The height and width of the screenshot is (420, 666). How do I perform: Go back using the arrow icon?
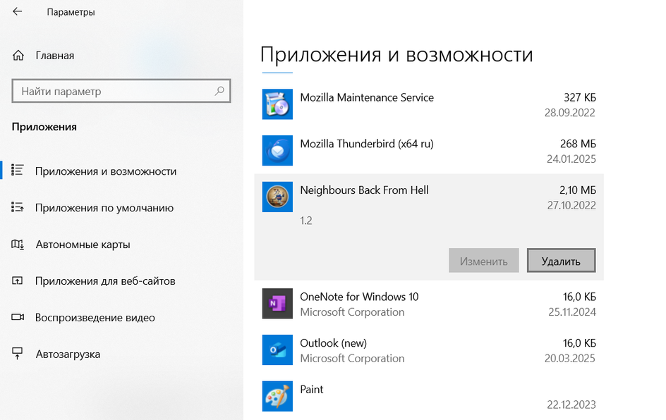click(x=18, y=11)
